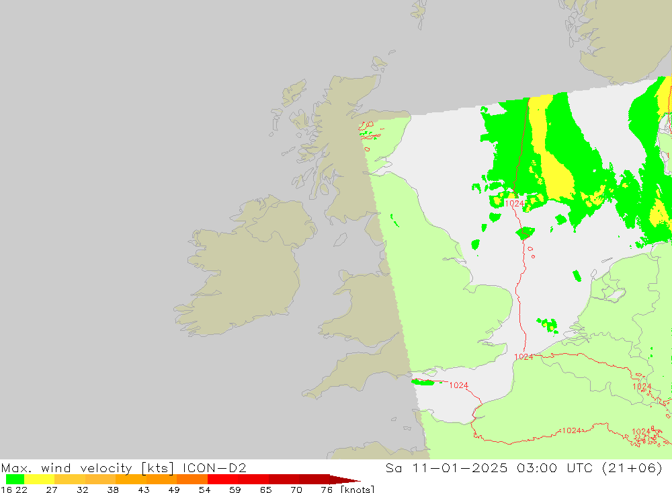The height and width of the screenshot is (493, 672).
Task: Pick the legend swatch between 27 and 32
Action: pos(70,480)
